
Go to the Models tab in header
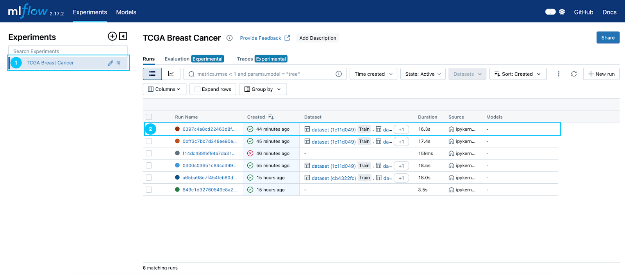tap(126, 12)
